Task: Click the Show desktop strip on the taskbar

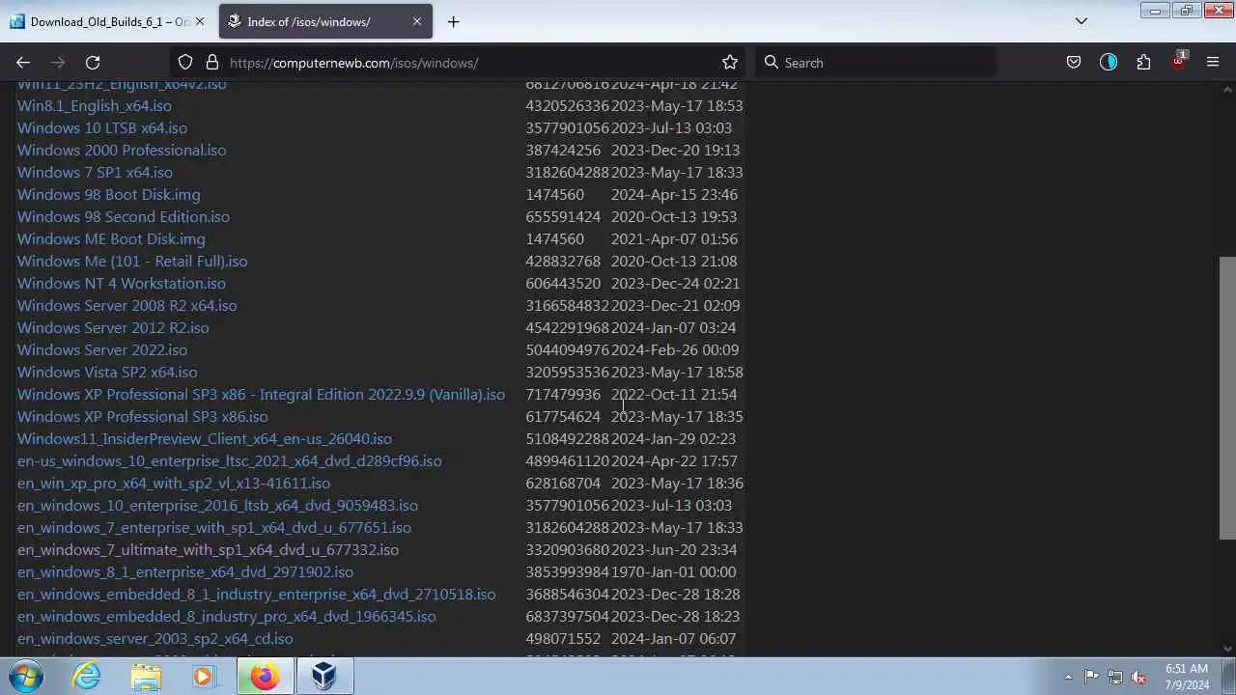Action: 1229,677
